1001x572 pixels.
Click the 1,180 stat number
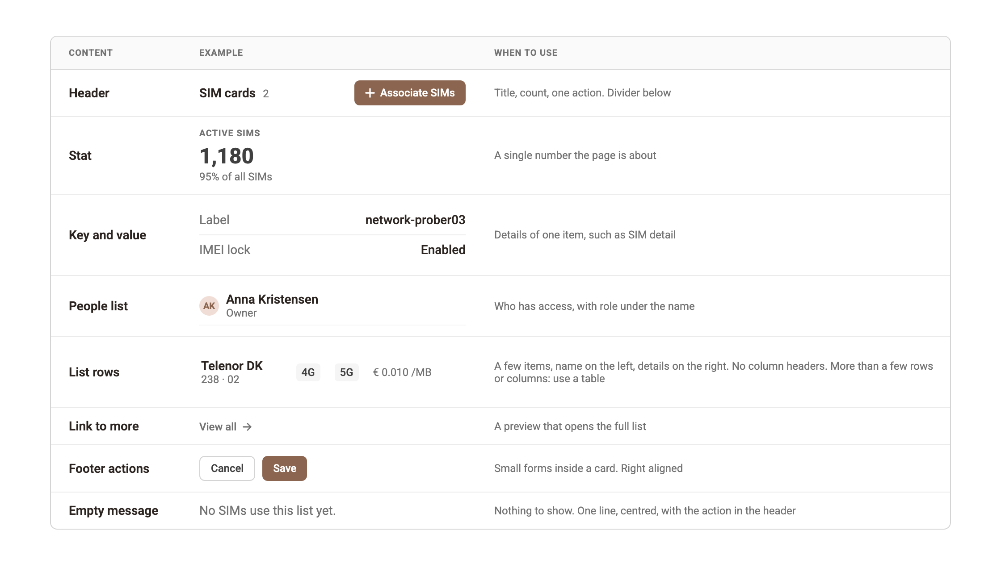227,156
